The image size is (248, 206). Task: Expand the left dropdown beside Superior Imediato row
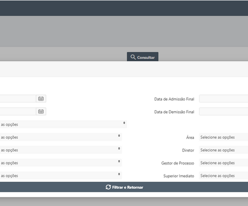pos(61,176)
